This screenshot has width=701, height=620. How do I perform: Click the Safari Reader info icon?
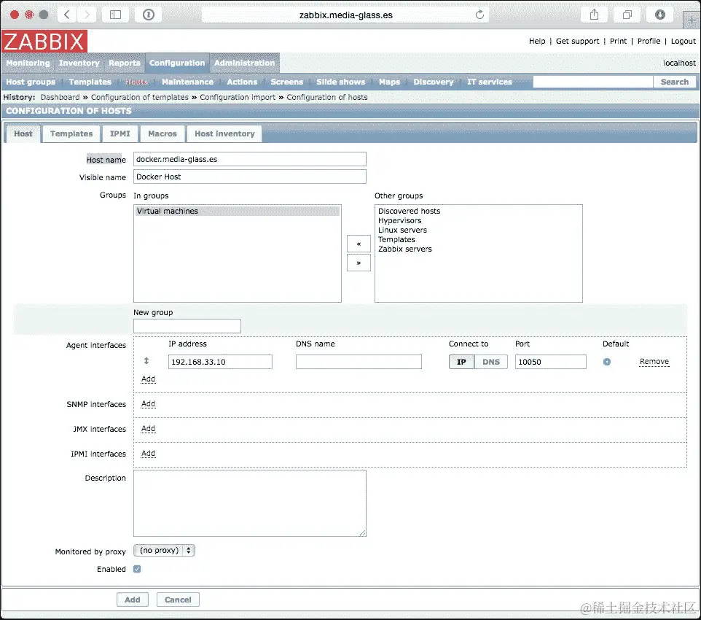click(149, 14)
